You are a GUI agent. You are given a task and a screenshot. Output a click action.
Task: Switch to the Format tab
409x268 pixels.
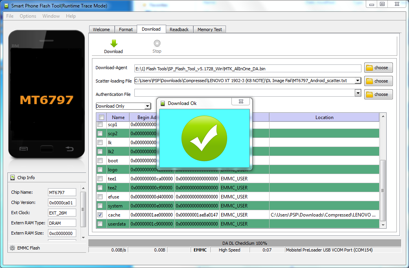126,29
